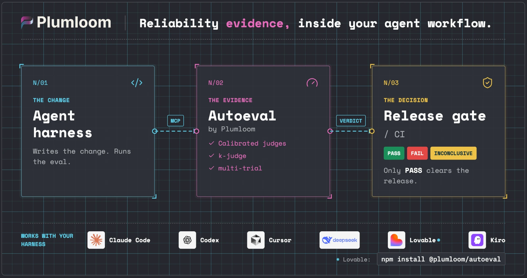Screen dimensions: 527x278
Task: Click the shield check icon in Release gate card
Action: [487, 83]
